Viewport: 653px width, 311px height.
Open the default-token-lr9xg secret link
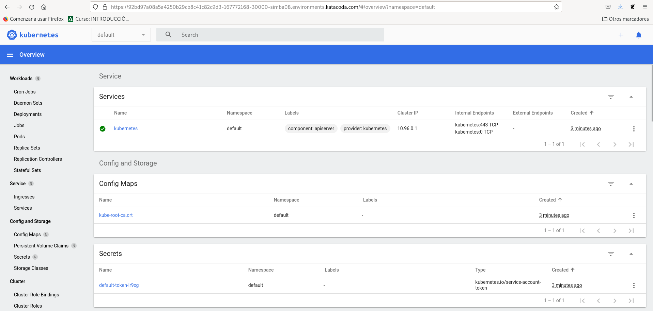119,285
